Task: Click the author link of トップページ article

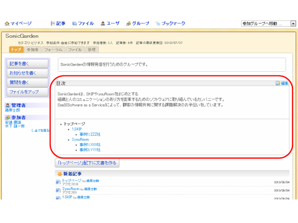Action: [x=93, y=181]
